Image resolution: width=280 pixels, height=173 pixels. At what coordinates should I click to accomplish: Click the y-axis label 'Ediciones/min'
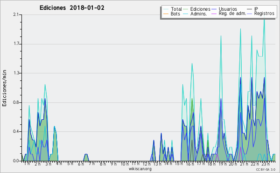coord(4,88)
